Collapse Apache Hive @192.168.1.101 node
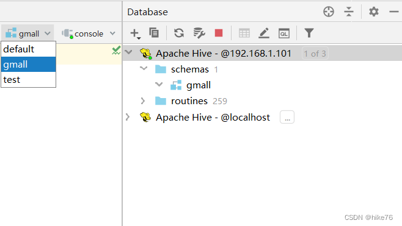The image size is (402, 226). pyautogui.click(x=128, y=52)
